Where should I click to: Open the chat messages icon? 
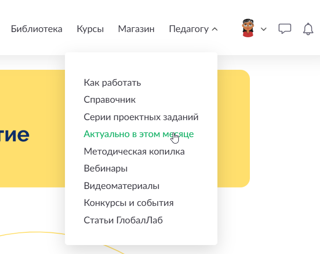point(285,29)
